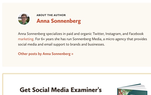The image size is (151, 95).
Task: Click 'brands and businesses' at bio end
Action: (x=87, y=44)
